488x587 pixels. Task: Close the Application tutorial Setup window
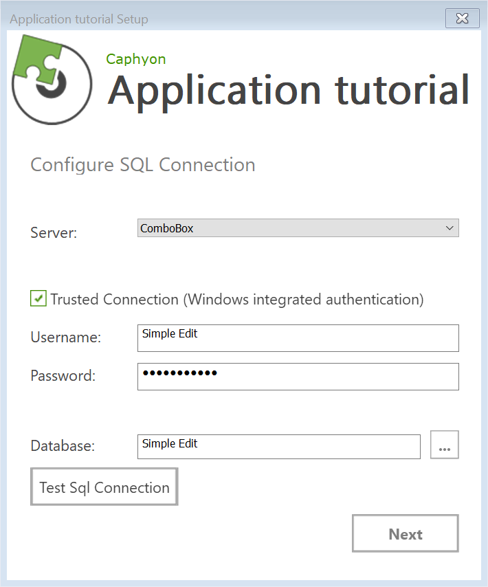coord(462,18)
